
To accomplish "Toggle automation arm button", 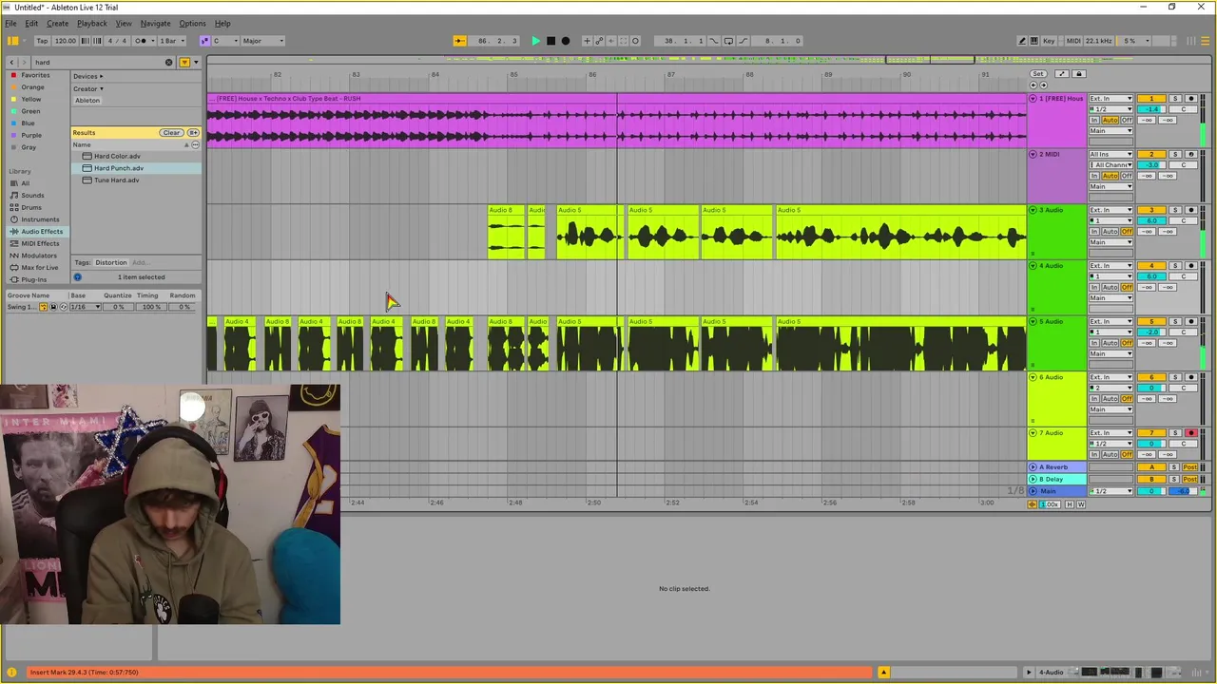I will tap(599, 41).
